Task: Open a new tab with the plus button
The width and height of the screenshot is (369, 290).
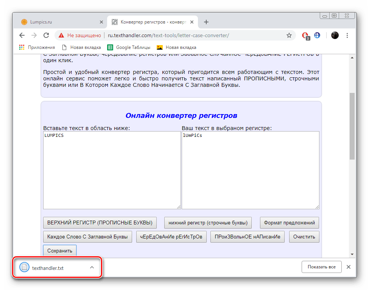Action: tap(206, 22)
